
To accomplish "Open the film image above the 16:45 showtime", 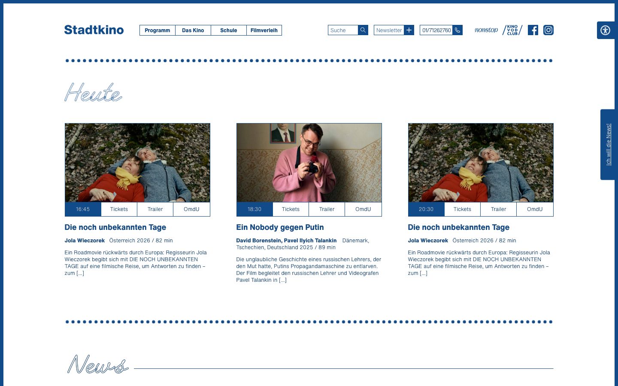I will tap(137, 163).
